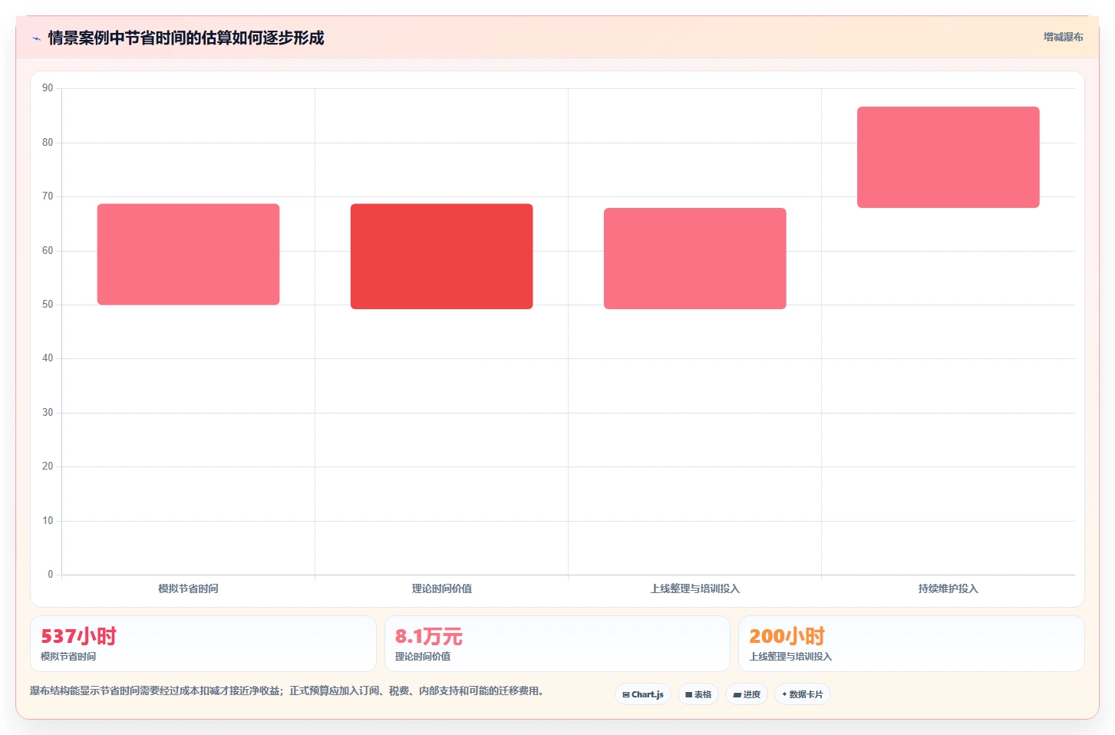
Task: Click the 持续维护投入 waterfall bar
Action: [x=948, y=157]
